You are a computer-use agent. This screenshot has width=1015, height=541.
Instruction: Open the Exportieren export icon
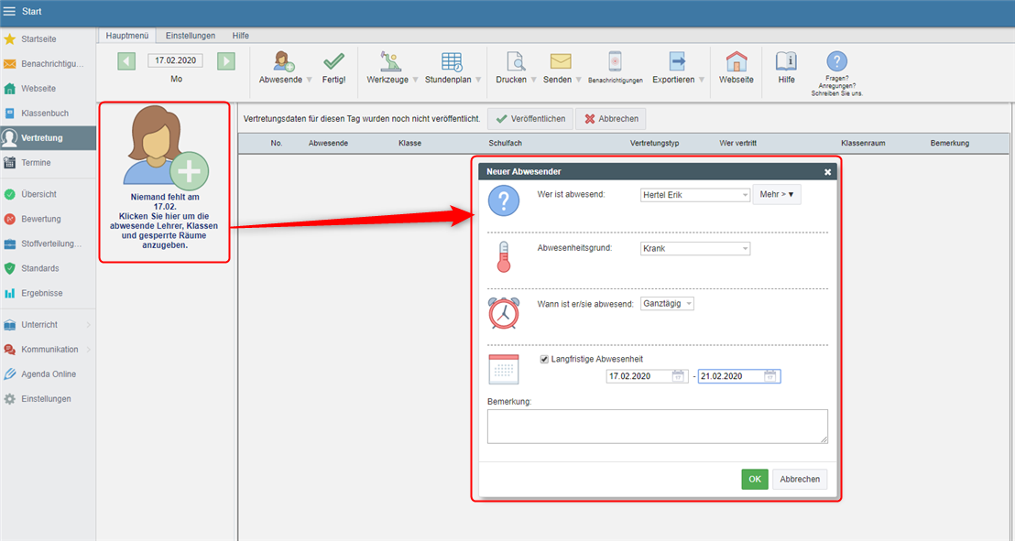click(x=677, y=62)
